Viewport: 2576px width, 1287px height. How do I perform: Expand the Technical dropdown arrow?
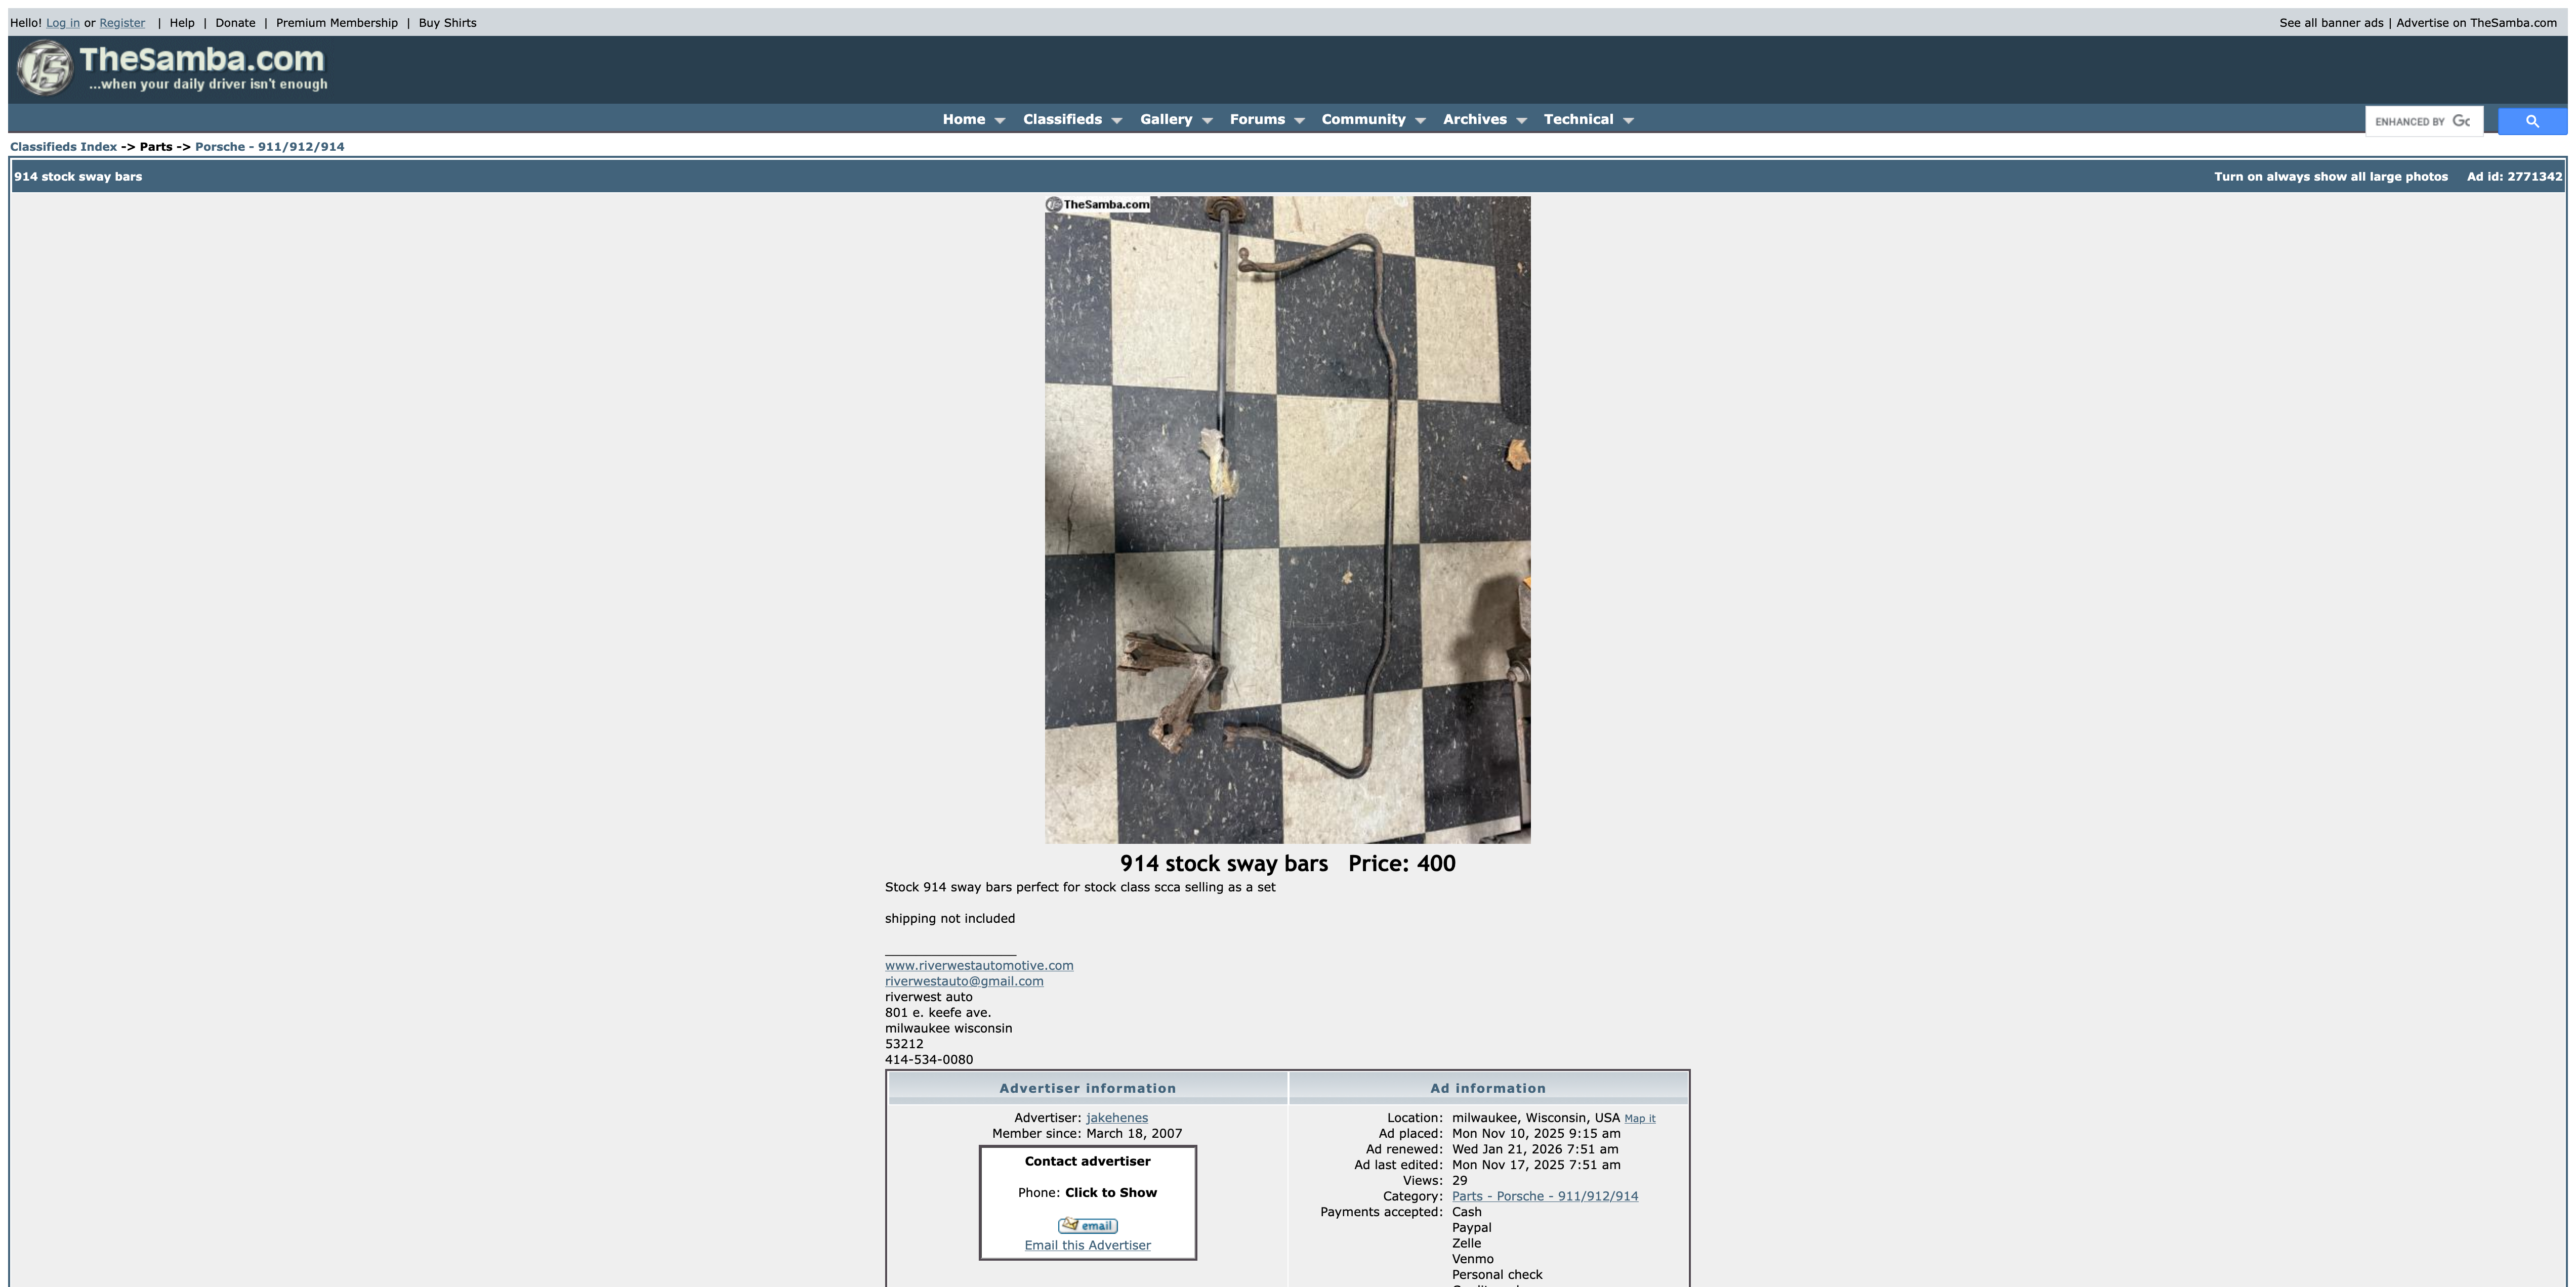pyautogui.click(x=1628, y=120)
